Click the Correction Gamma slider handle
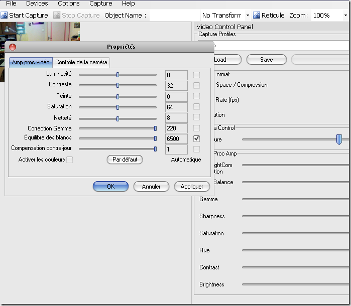This screenshot has width=351, height=306. (x=155, y=128)
